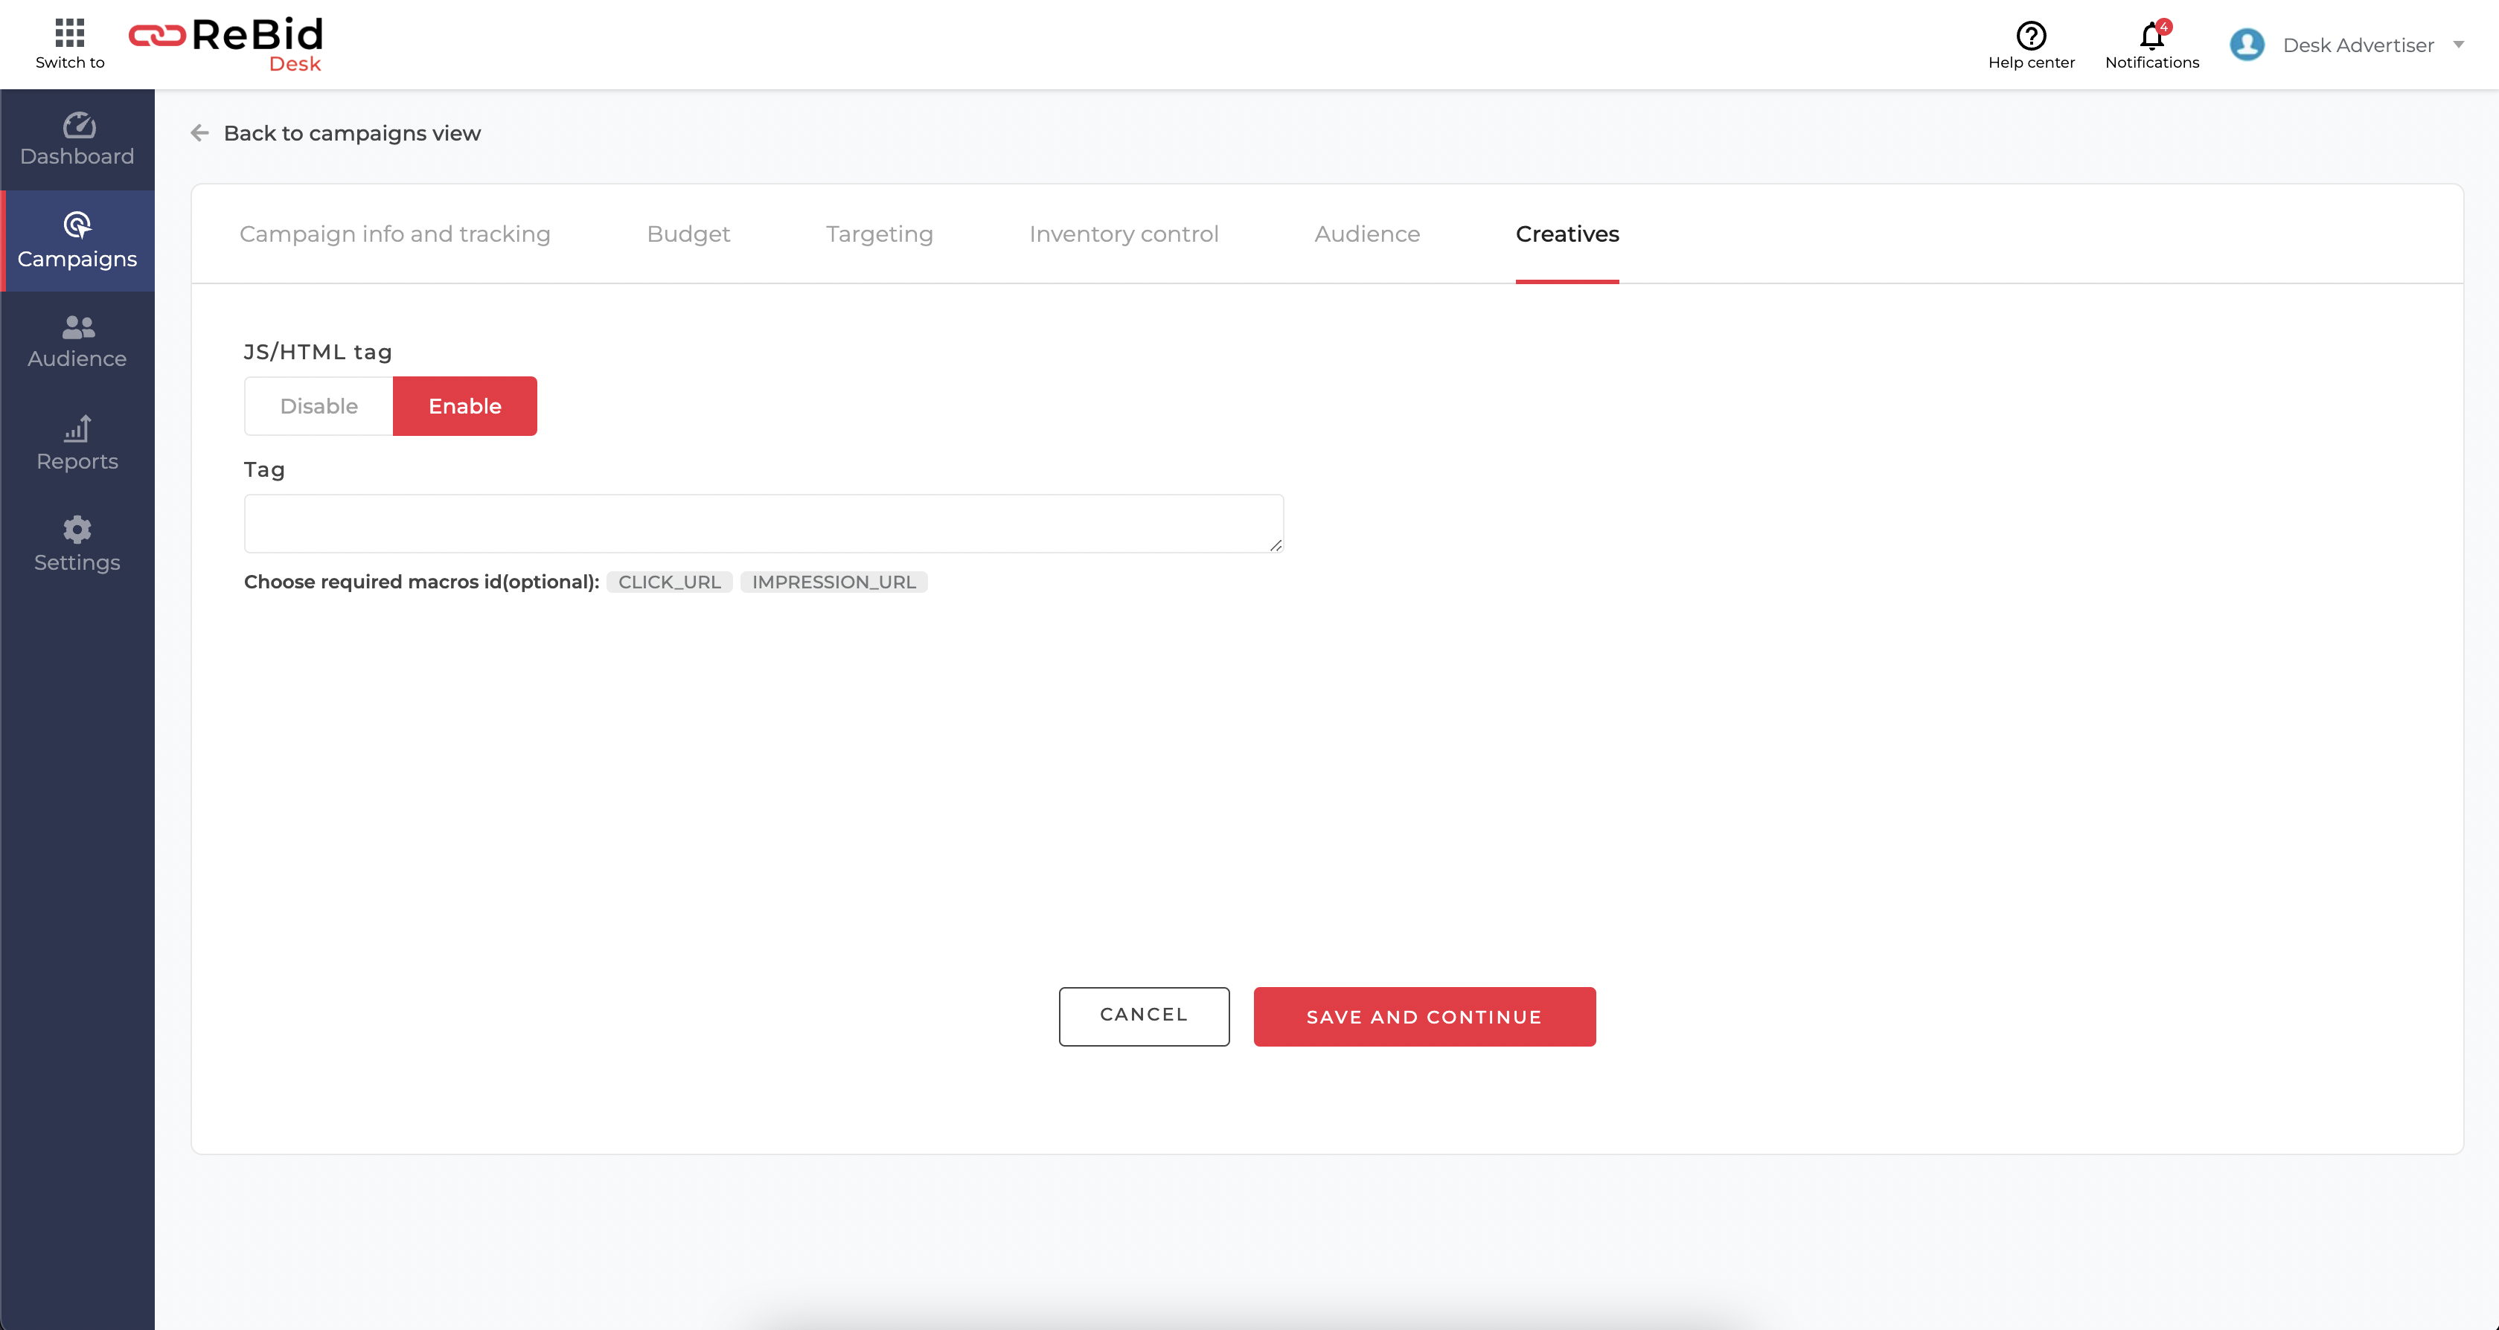Image resolution: width=2499 pixels, height=1330 pixels.
Task: Switch to the Targeting tab
Action: (x=879, y=234)
